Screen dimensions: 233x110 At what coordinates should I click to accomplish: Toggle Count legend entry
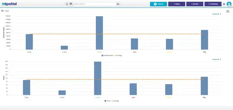pos(107,101)
